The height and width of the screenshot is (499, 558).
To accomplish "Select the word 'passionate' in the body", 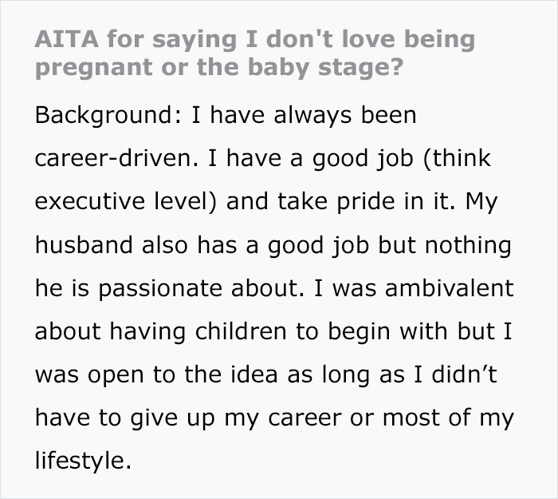I will 160,289.
